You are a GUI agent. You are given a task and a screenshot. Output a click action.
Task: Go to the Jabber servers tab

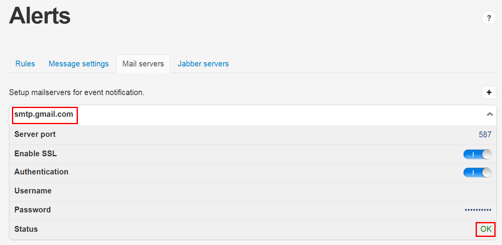[203, 64]
